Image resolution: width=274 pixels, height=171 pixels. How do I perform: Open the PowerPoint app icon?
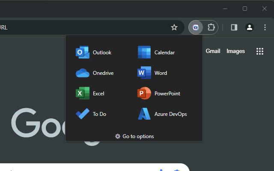coord(144,93)
